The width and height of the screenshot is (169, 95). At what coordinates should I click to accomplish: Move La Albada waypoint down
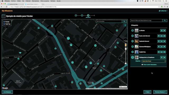(162, 31)
